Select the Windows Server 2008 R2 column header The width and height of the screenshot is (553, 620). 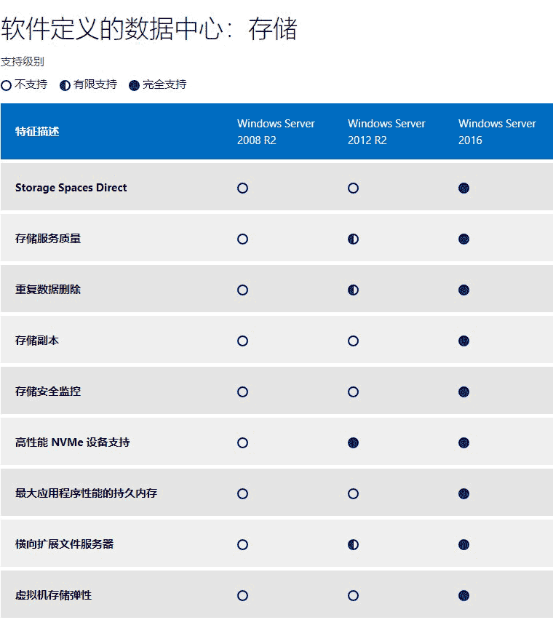pyautogui.click(x=276, y=132)
